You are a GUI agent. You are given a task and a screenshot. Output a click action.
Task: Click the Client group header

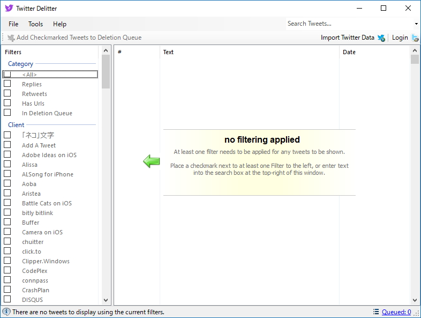point(16,125)
